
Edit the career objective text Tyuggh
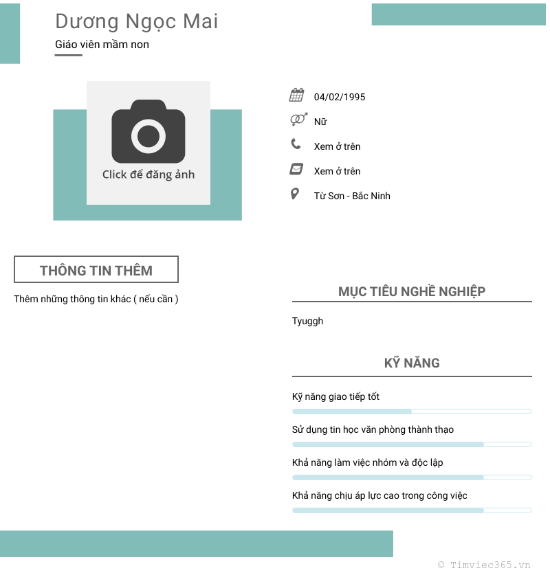(x=307, y=321)
